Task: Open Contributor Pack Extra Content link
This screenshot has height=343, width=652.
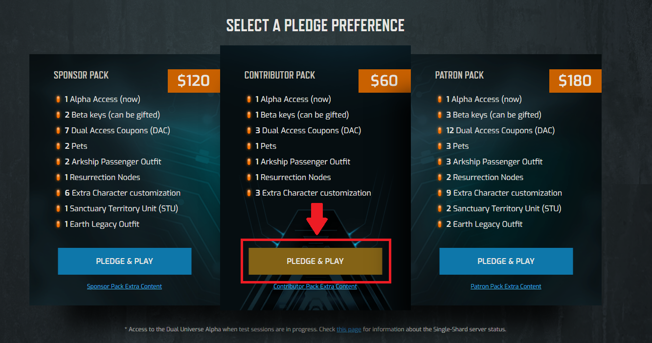Action: tap(315, 286)
